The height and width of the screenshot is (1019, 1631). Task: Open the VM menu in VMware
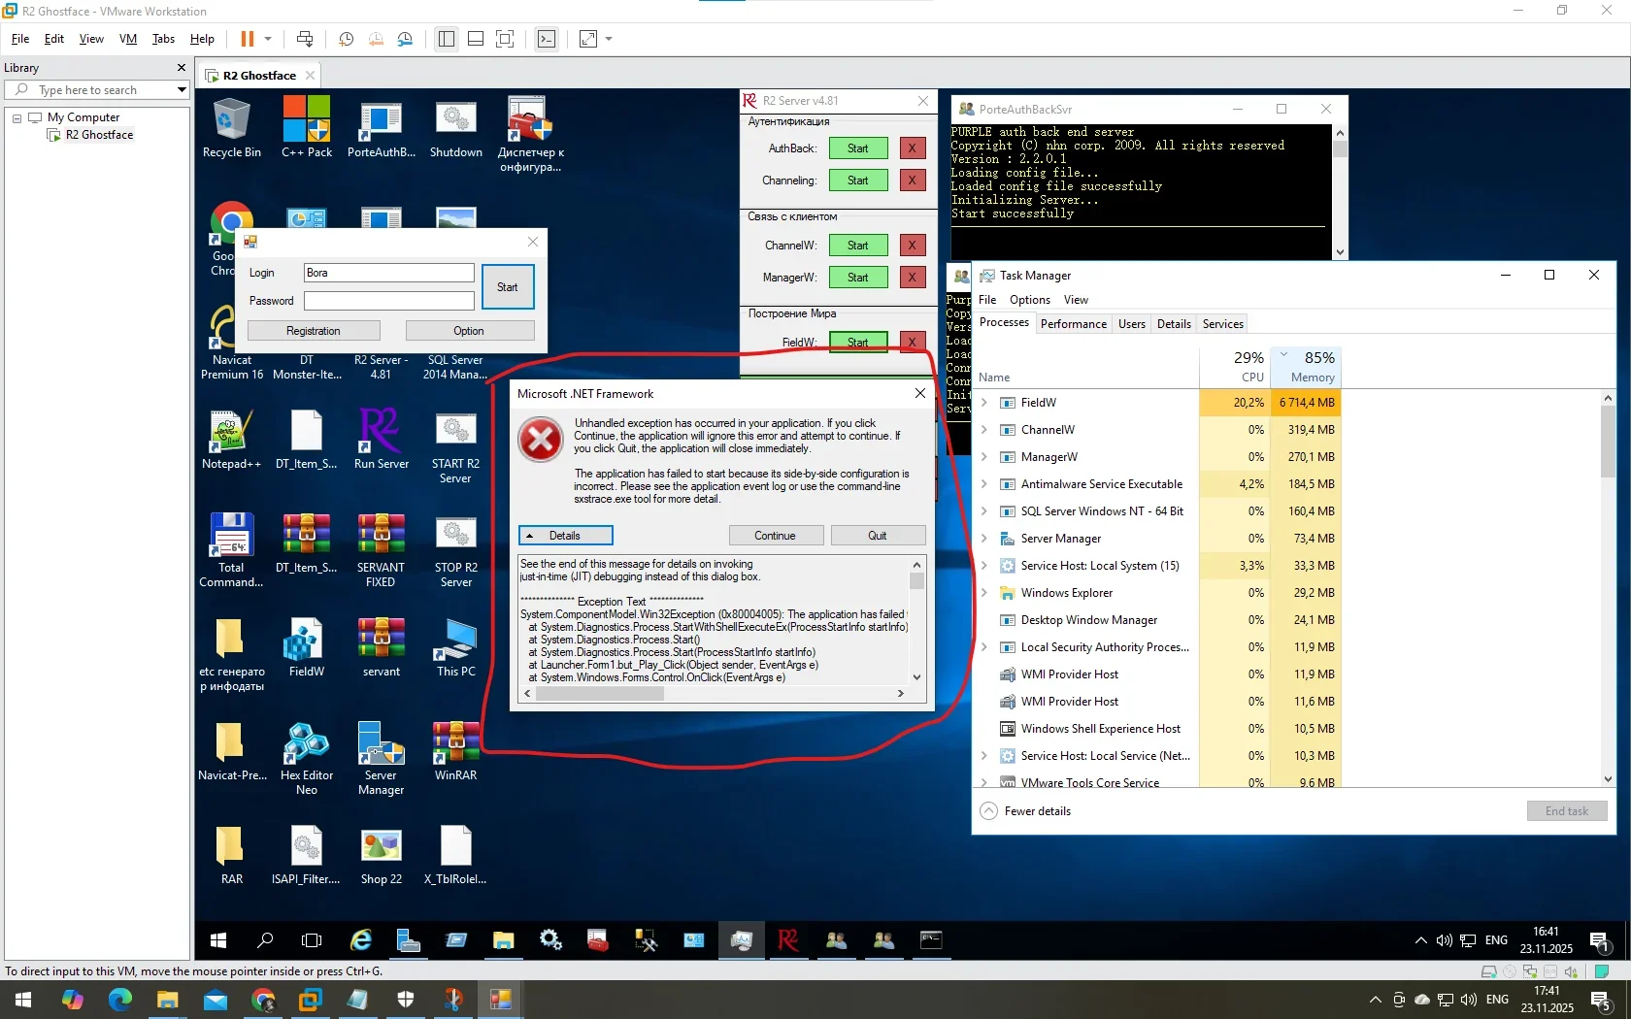(127, 39)
